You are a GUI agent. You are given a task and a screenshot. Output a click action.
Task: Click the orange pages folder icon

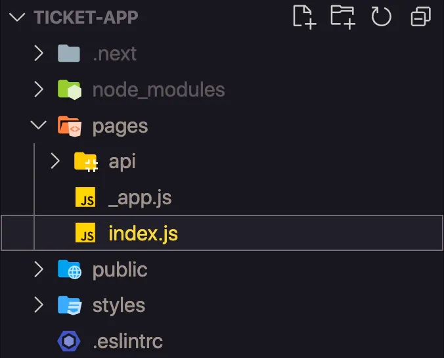pos(70,126)
